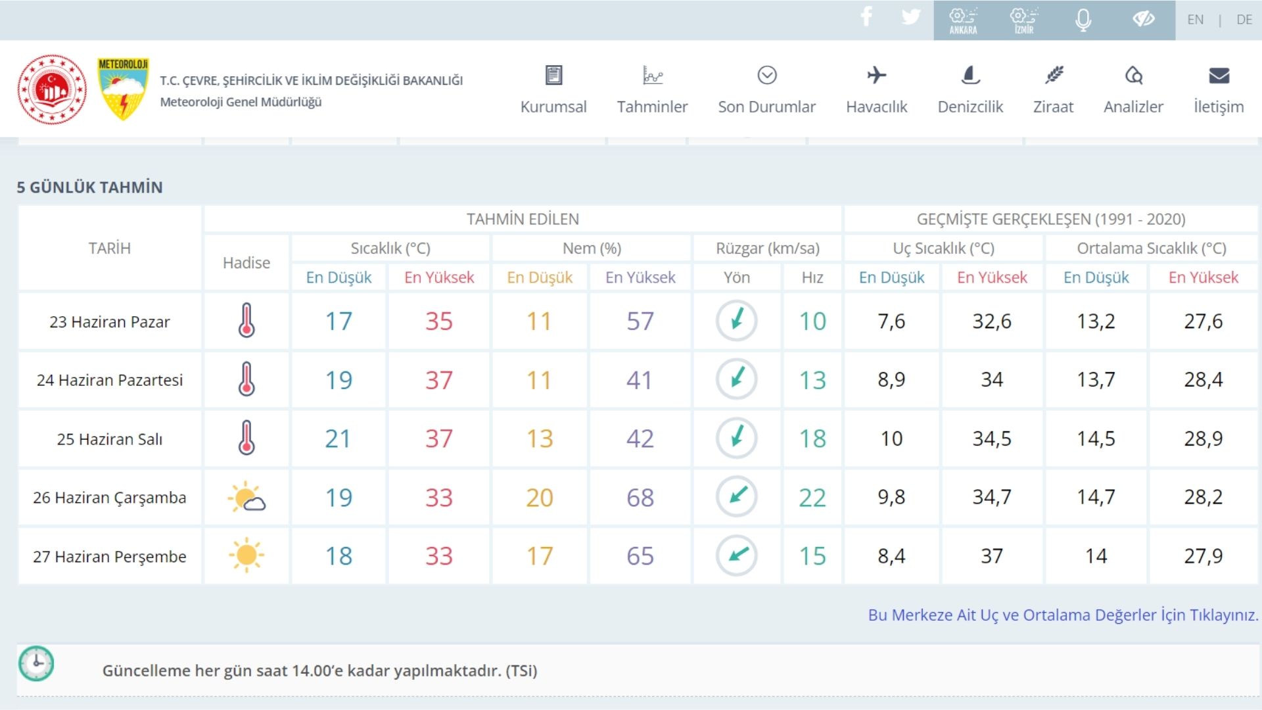The width and height of the screenshot is (1262, 710).
Task: Click high temperature 35 for 23 Haziran
Action: (439, 321)
